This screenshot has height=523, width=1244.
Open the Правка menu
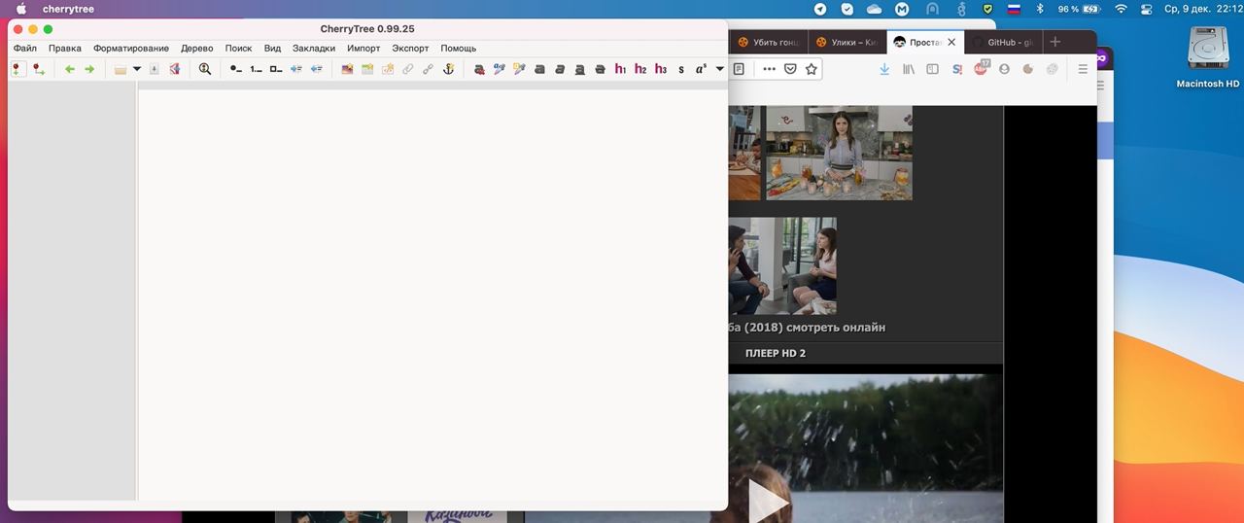pyautogui.click(x=65, y=48)
